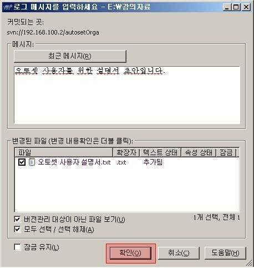Close the dialog with the X button
This screenshot has width=254, height=268.
246,7
